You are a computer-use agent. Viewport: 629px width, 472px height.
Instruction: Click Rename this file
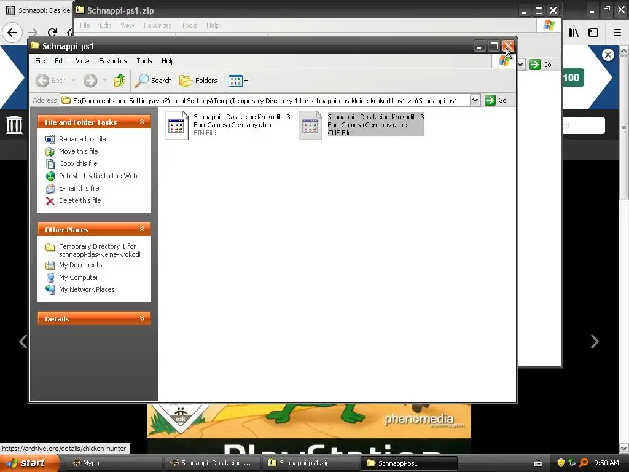coord(82,139)
